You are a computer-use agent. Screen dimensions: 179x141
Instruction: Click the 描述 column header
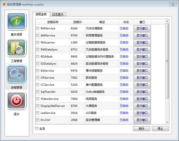pyautogui.click(x=102, y=22)
